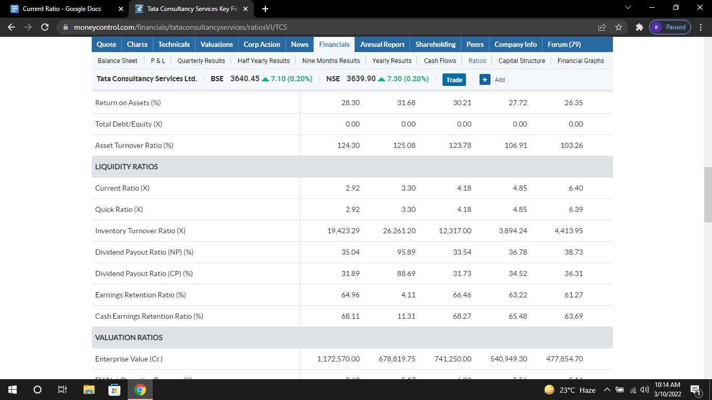Bookmark page with the star icon
This screenshot has height=400, width=712.
pos(619,27)
